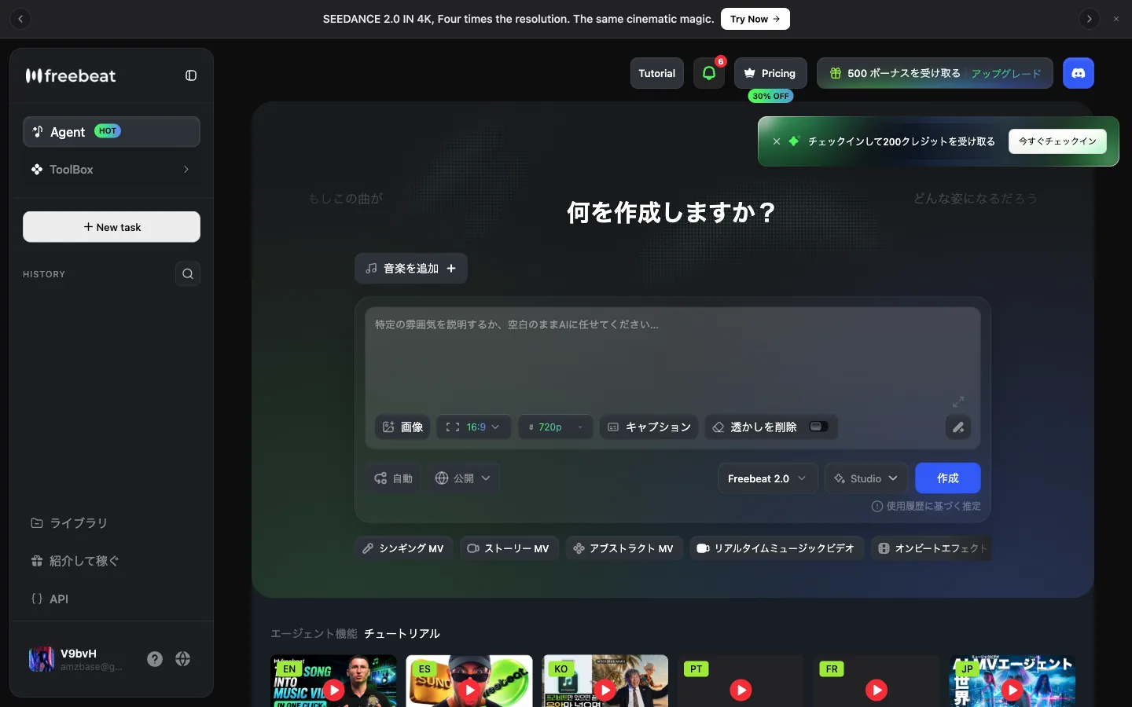Image resolution: width=1132 pixels, height=707 pixels.
Task: Play the EN tutorial video
Action: [334, 690]
